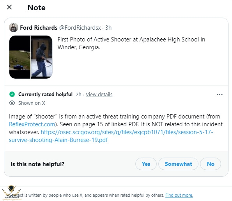Image resolution: width=232 pixels, height=201 pixels.
Task: Open the hooded shooter photo thumbnail
Action: pyautogui.click(x=42, y=57)
